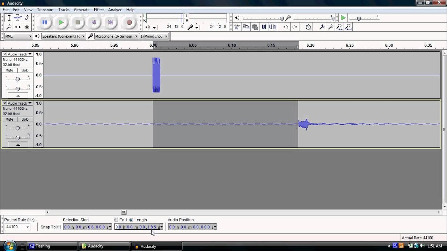The image size is (447, 251).
Task: Open the Tracks menu
Action: [x=64, y=10]
